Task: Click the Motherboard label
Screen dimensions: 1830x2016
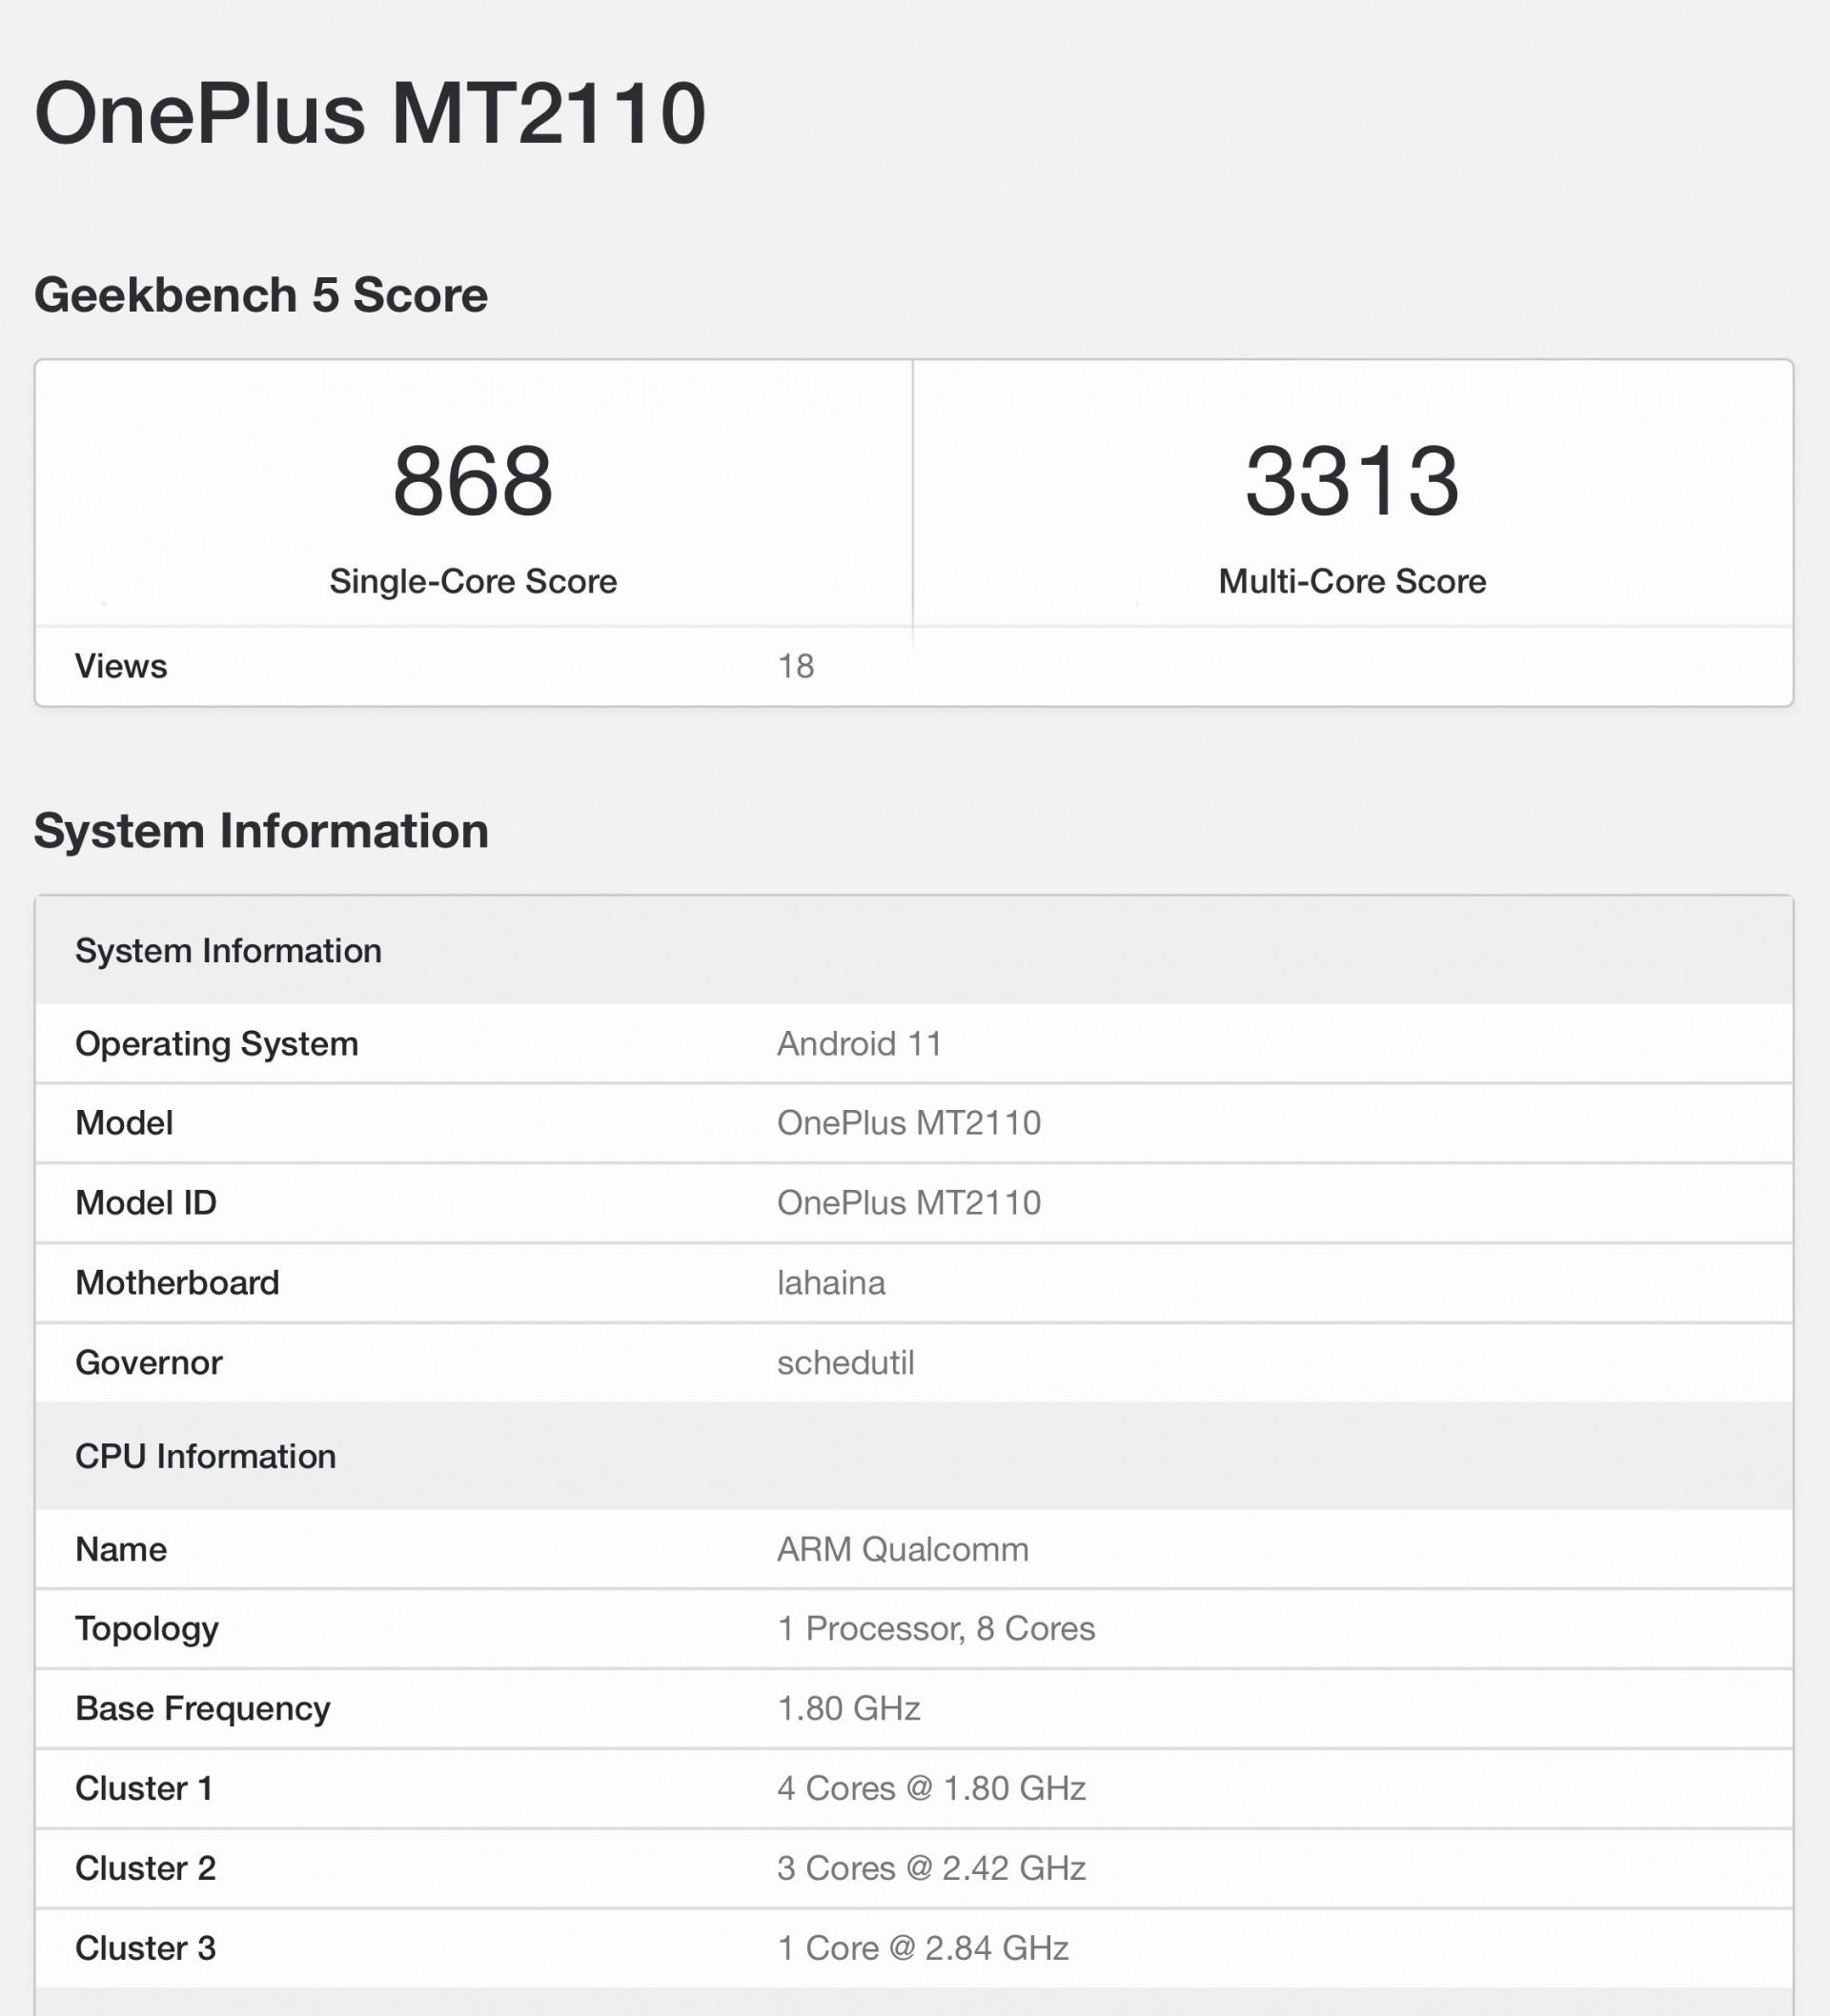Action: tap(177, 1283)
